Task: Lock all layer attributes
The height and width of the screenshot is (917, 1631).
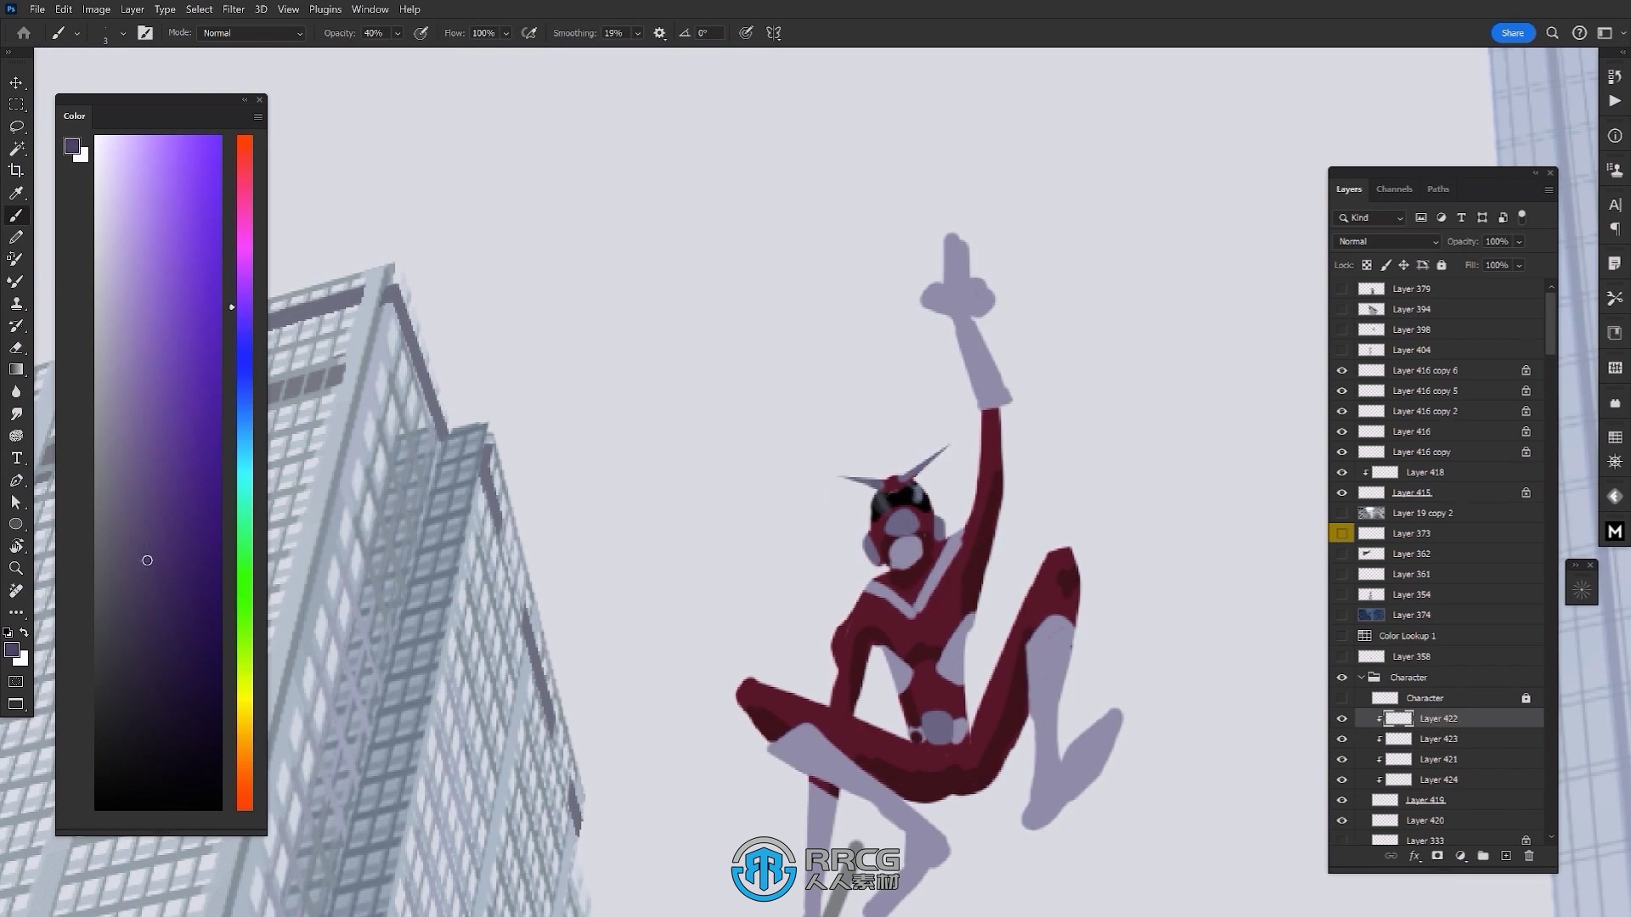Action: coord(1442,265)
